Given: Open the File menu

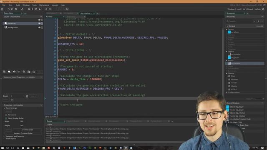Looking at the screenshot, I should [x=4, y=5].
